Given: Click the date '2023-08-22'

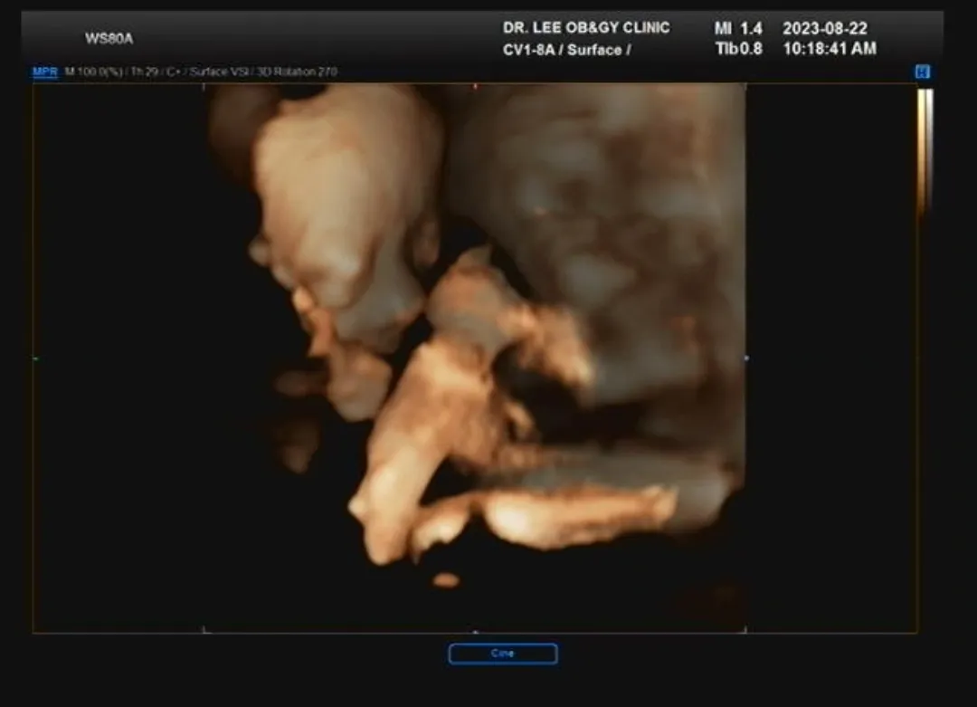Looking at the screenshot, I should coord(825,28).
